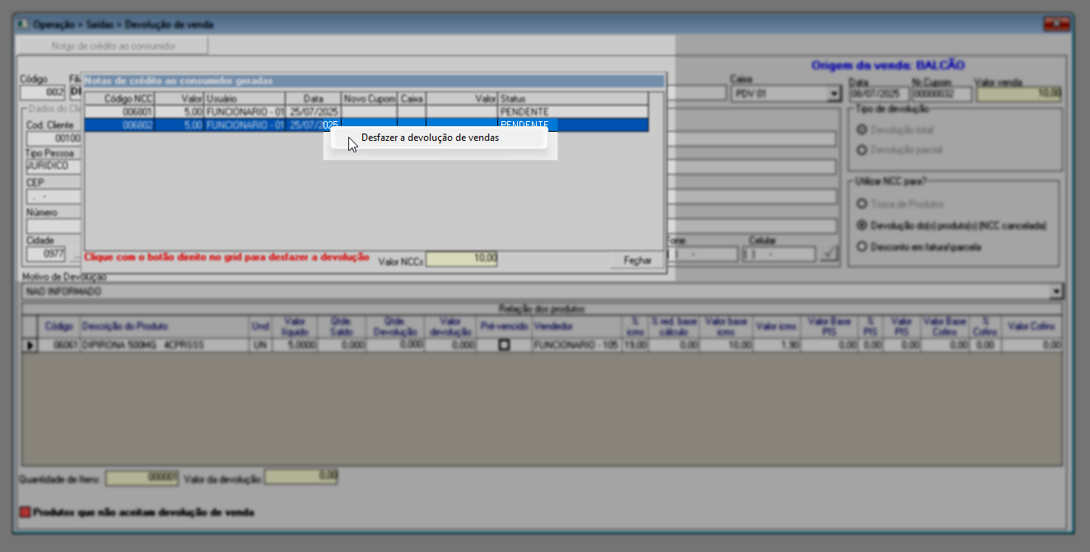Select 'Desconto em fatura/parcela' radio option
1090x552 pixels.
pyautogui.click(x=863, y=246)
